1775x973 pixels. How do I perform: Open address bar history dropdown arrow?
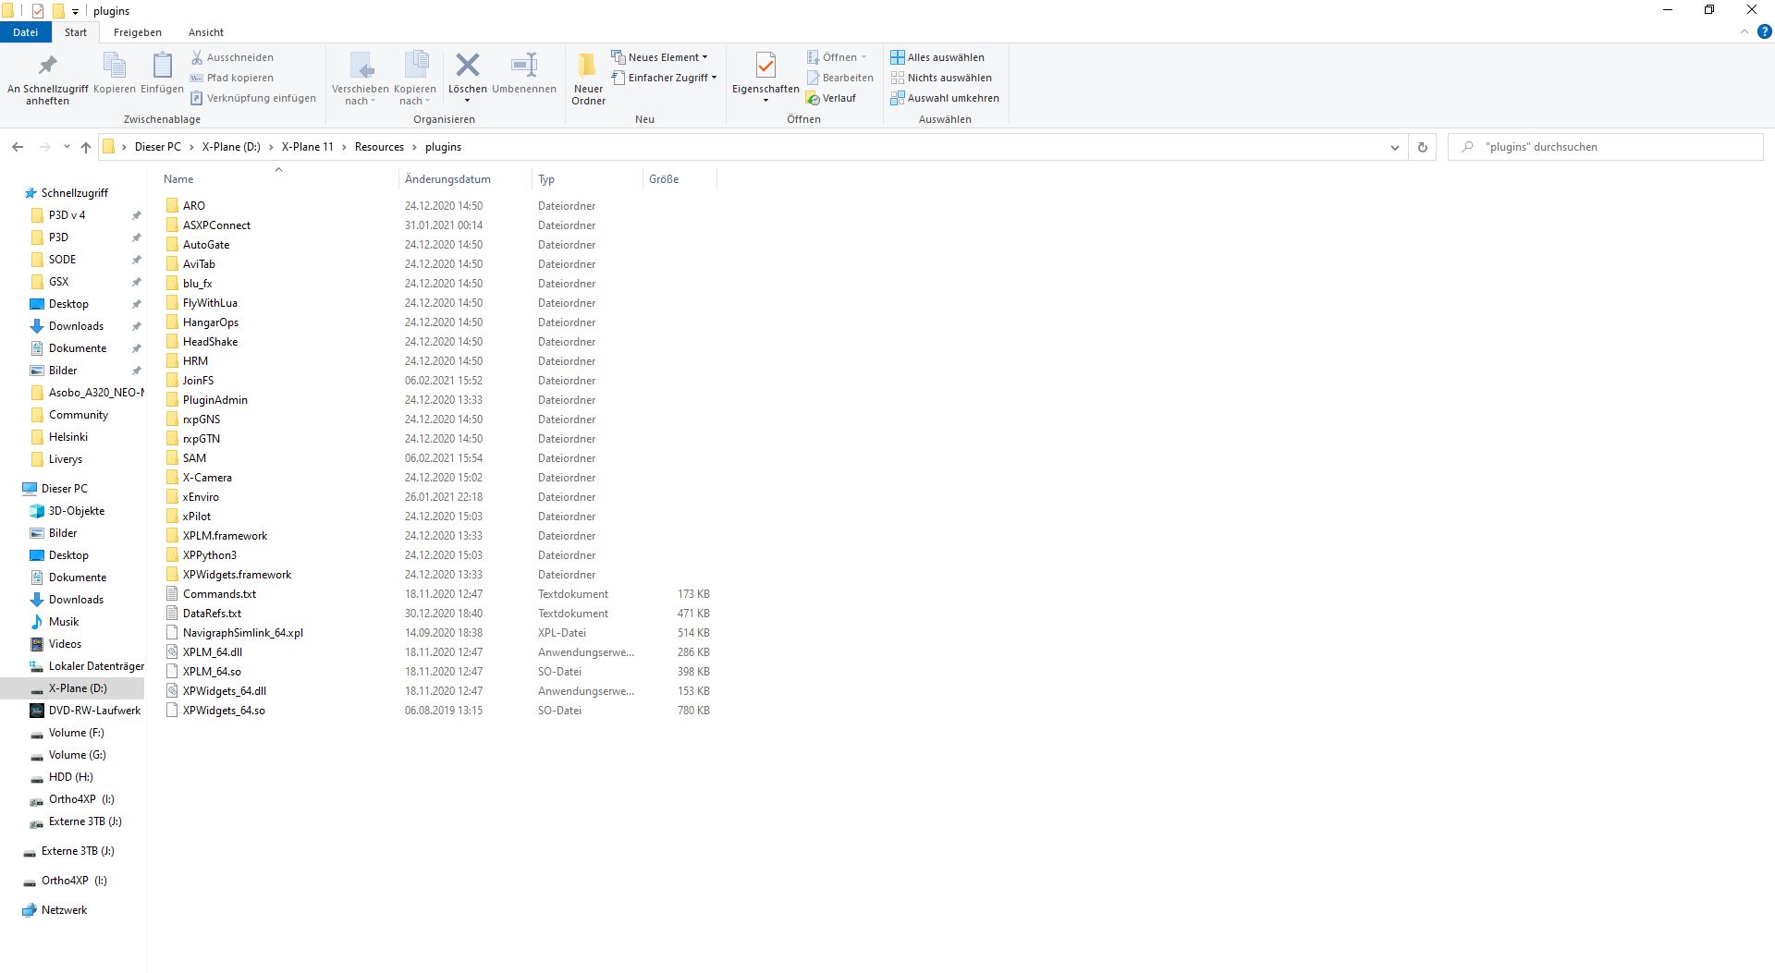click(x=1394, y=147)
